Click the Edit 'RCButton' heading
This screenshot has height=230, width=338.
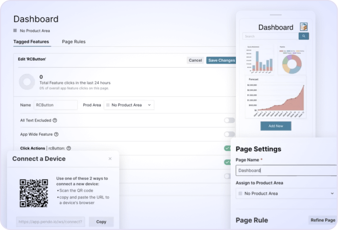[32, 59]
